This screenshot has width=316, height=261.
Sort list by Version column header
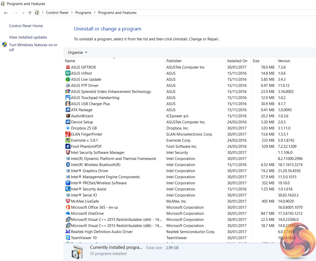coord(296,61)
